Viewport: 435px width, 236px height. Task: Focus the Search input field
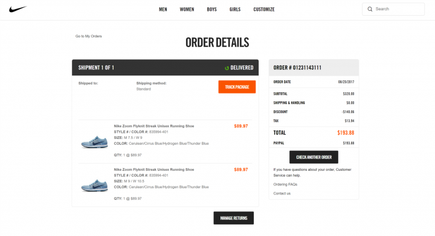393,9
